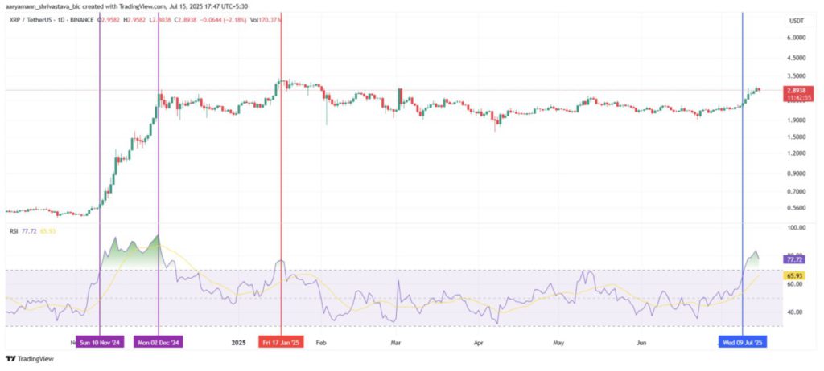Screen dimensions: 824x371
Task: Click the 100.00 RSI scale label
Action: tap(796, 228)
